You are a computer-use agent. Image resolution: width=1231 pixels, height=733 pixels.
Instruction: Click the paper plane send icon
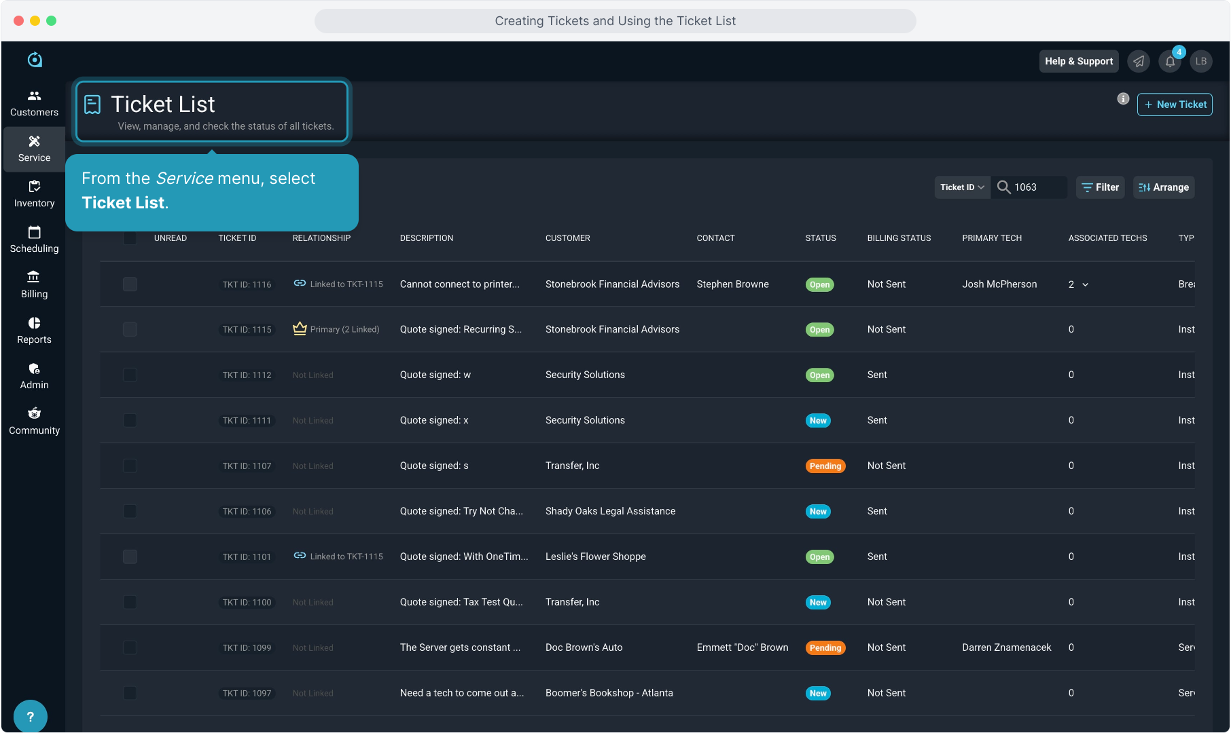tap(1139, 62)
